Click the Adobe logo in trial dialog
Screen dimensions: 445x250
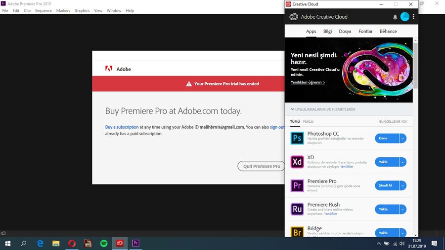point(109,69)
